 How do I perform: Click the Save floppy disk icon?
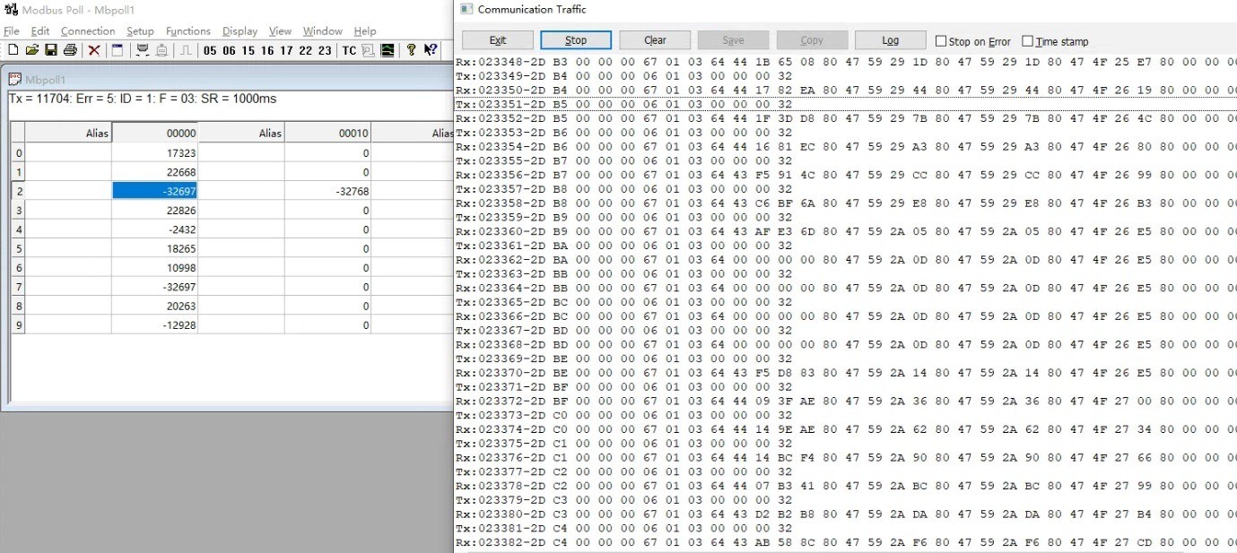[x=50, y=50]
